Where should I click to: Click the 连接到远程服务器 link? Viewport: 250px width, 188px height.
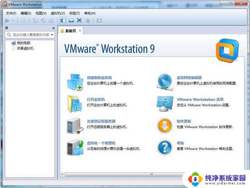coord(101,121)
